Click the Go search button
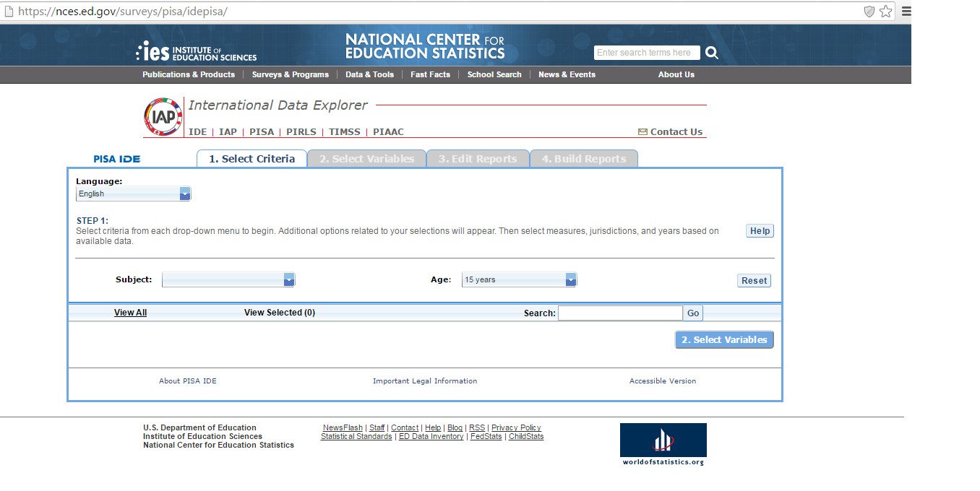The height and width of the screenshot is (491, 980). click(x=693, y=313)
